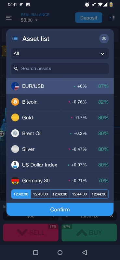Open the hamburger menu icon
This screenshot has height=260, width=120.
point(9,18)
